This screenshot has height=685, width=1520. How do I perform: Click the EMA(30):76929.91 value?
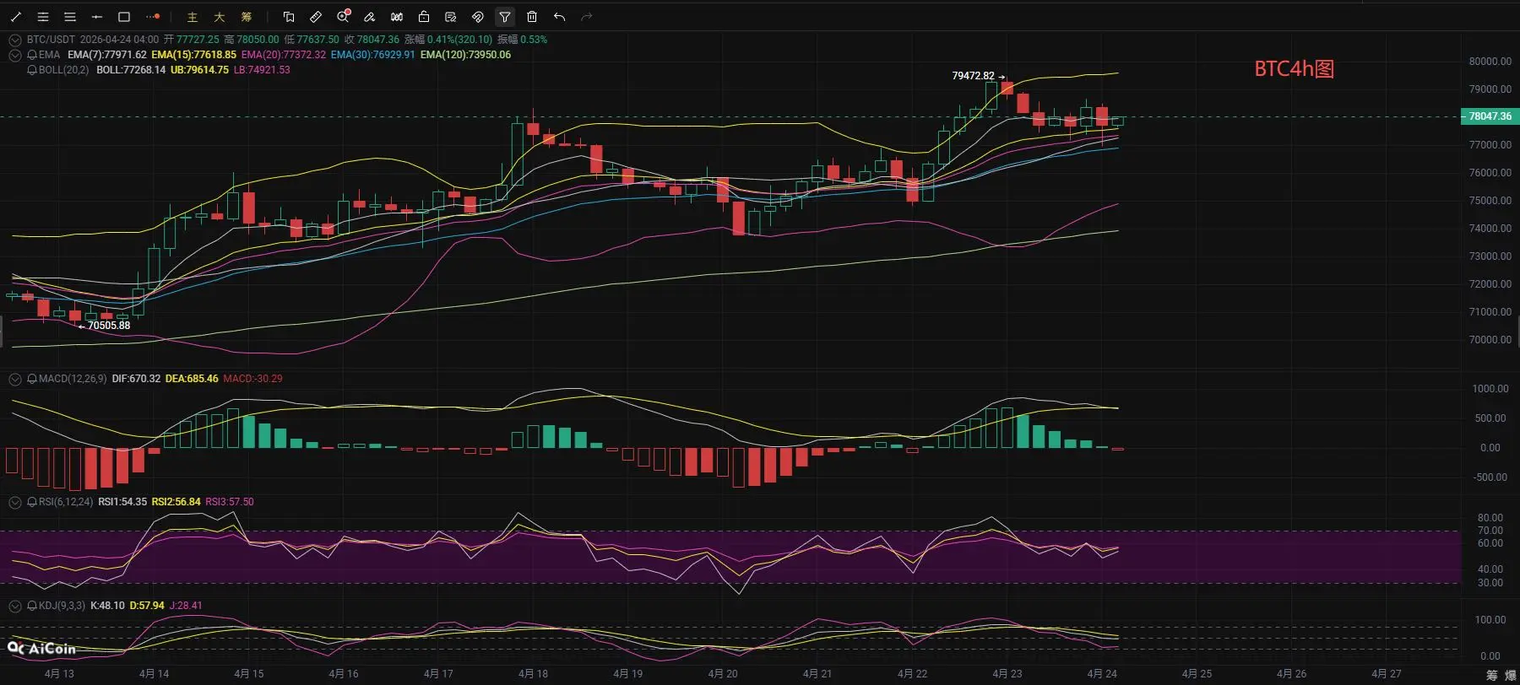(x=373, y=55)
